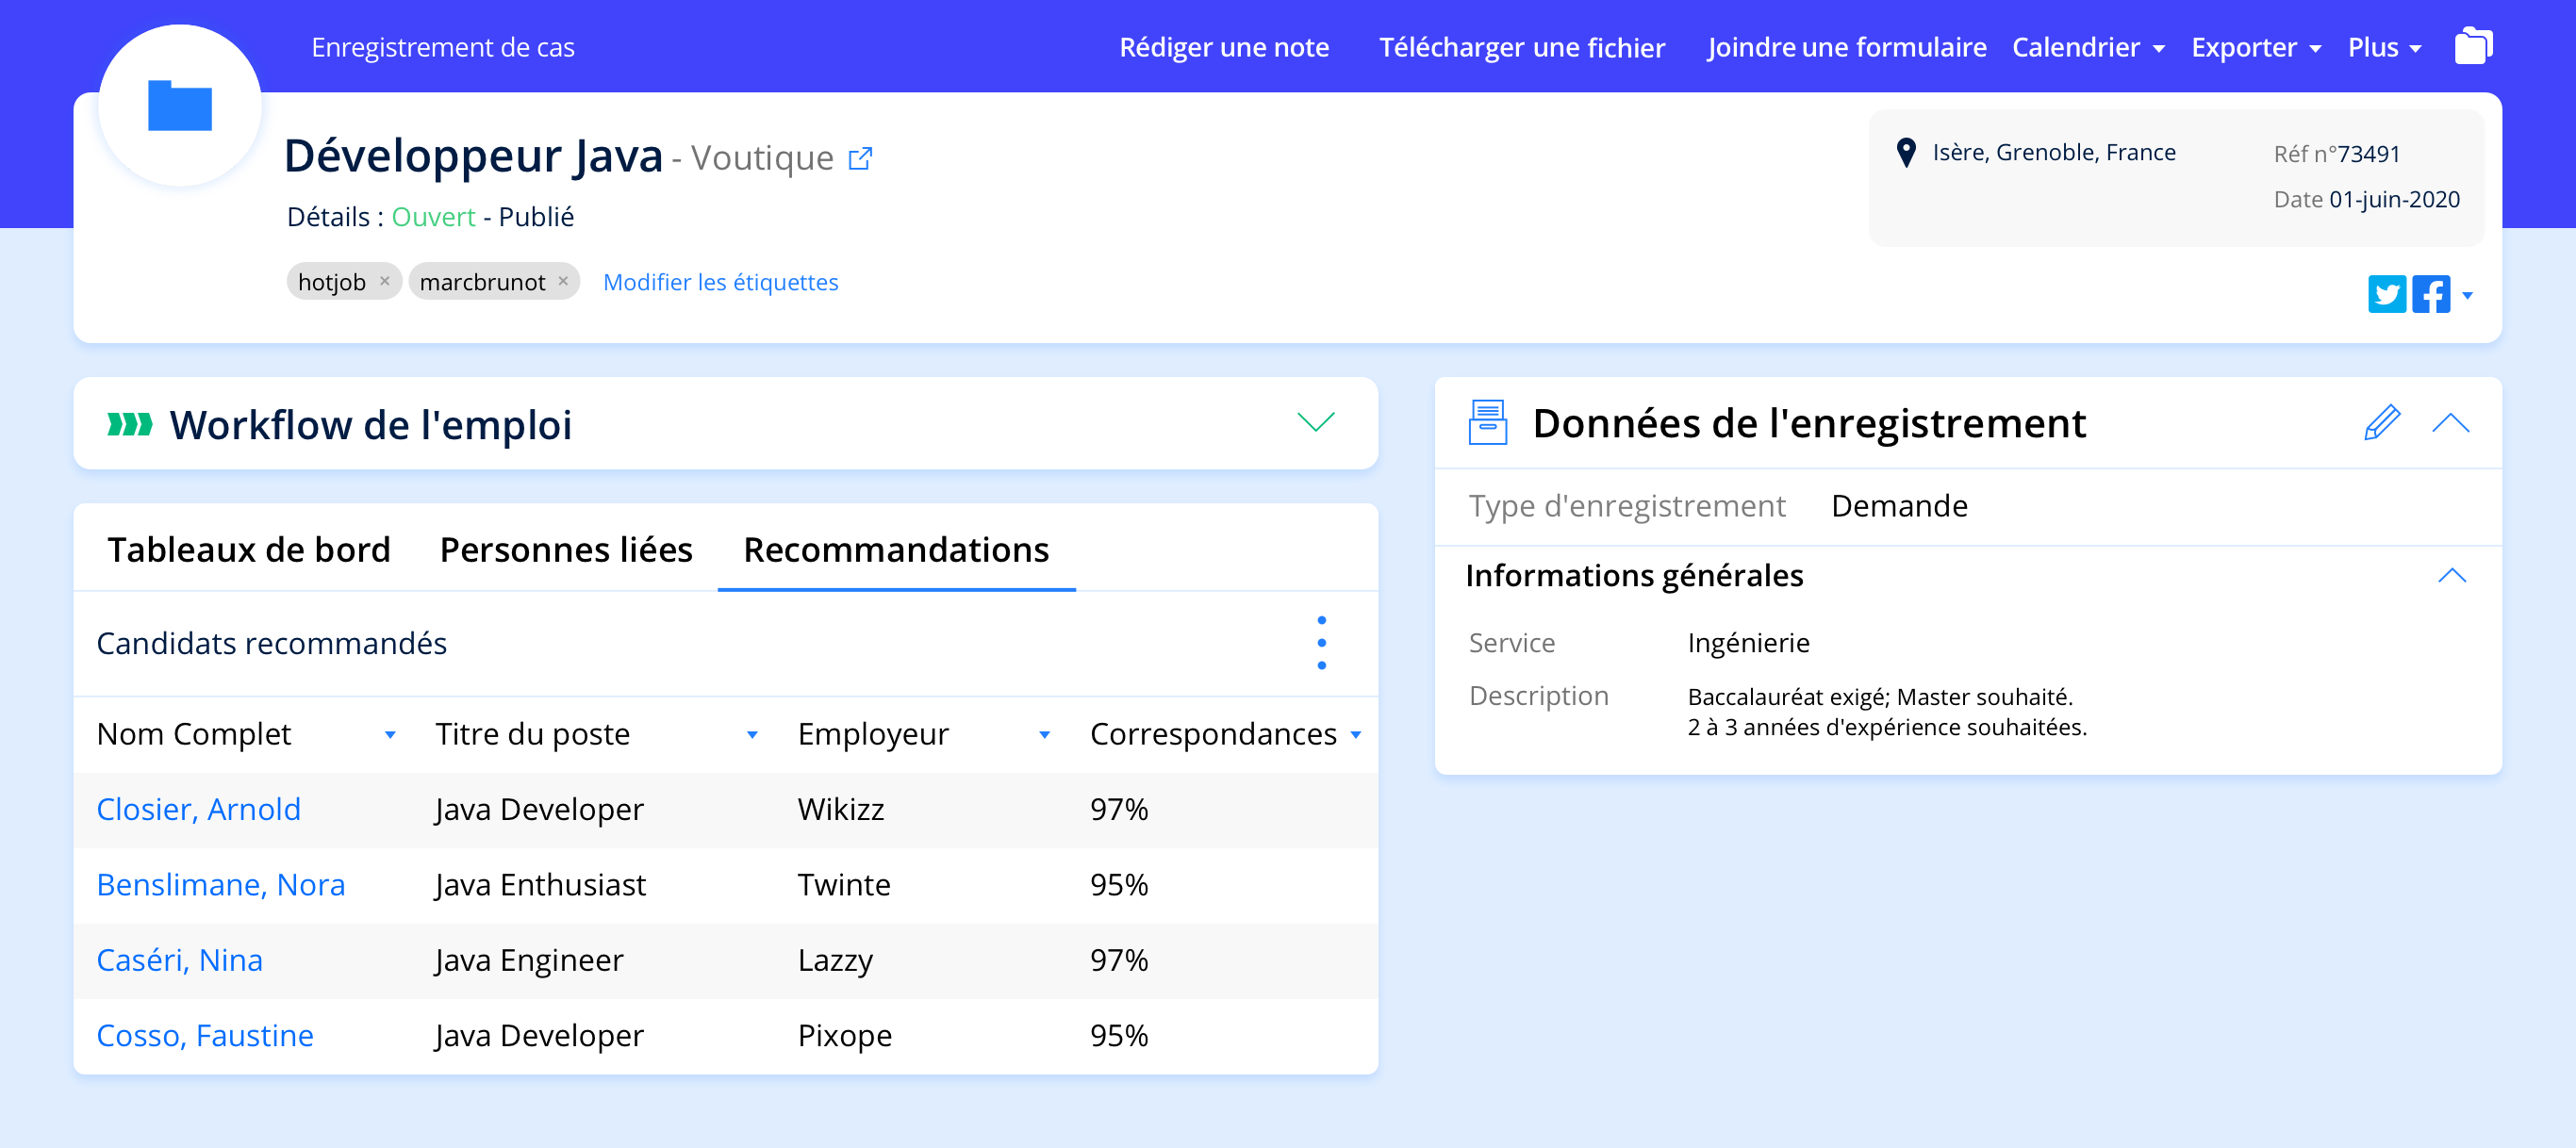Click the hotjob tag label
Image resolution: width=2576 pixels, height=1148 pixels.
coord(331,282)
